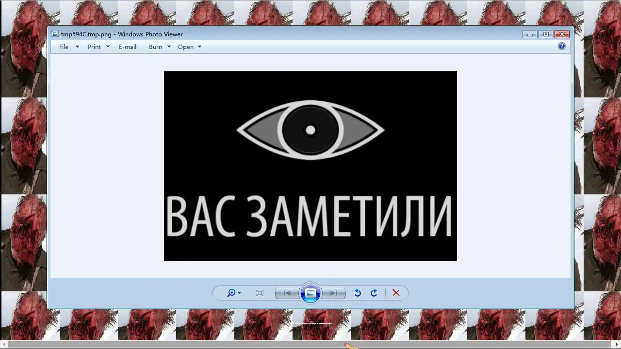
Task: Go to the next picture
Action: coord(334,293)
